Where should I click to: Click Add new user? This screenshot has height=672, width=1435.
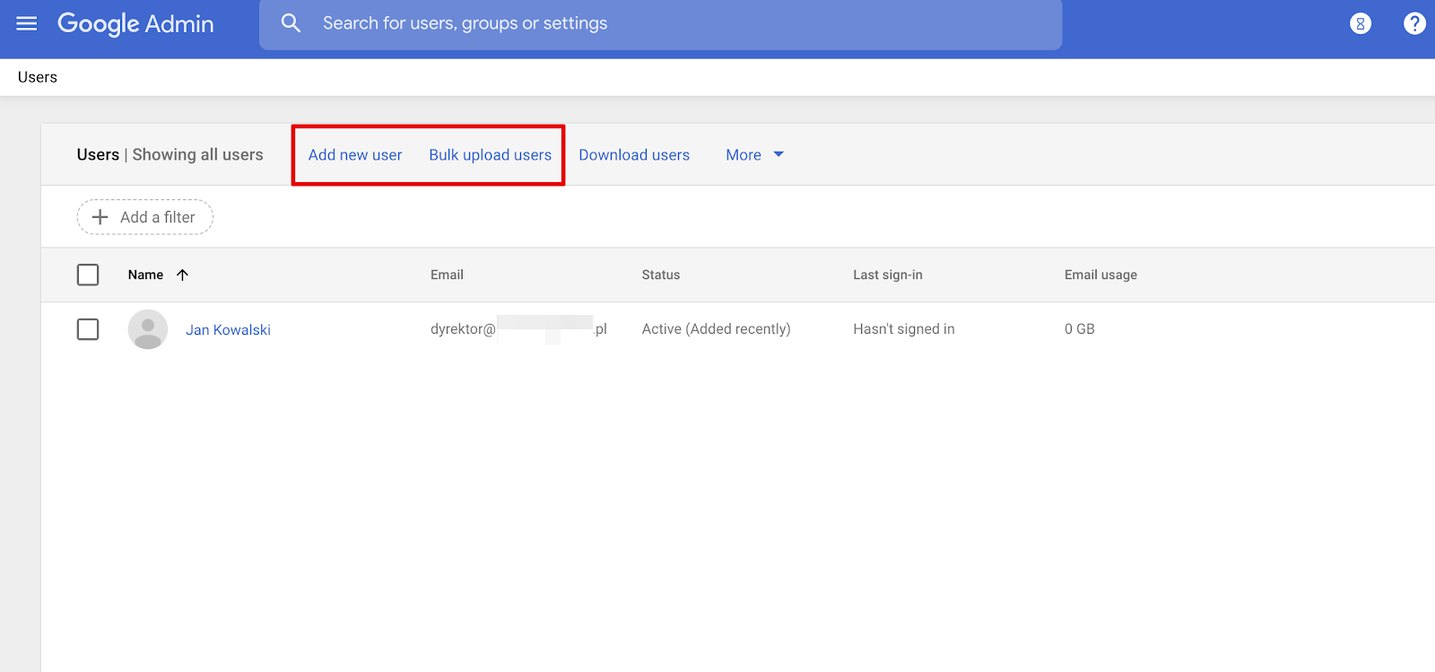coord(355,154)
